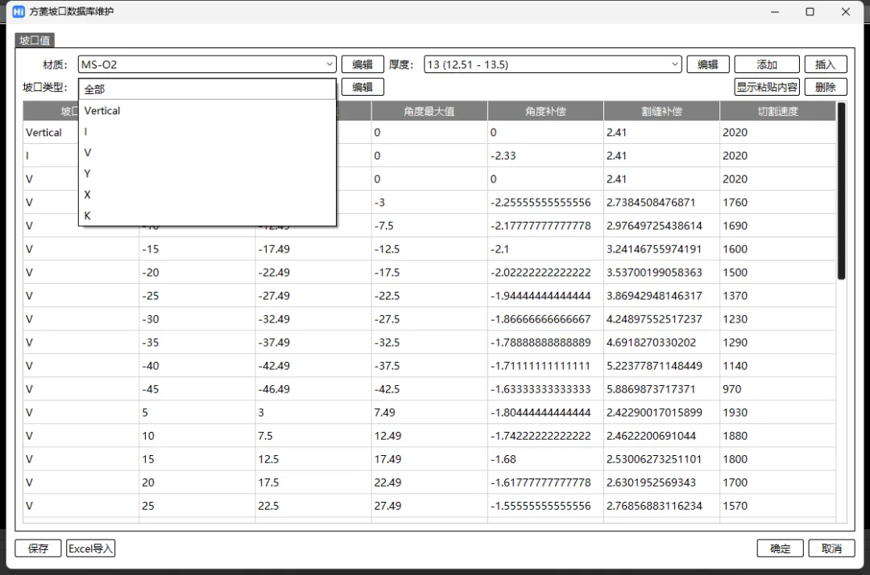Viewport: 870px width, 575px height.
Task: Click cell -35 in angle column
Action: click(x=197, y=343)
